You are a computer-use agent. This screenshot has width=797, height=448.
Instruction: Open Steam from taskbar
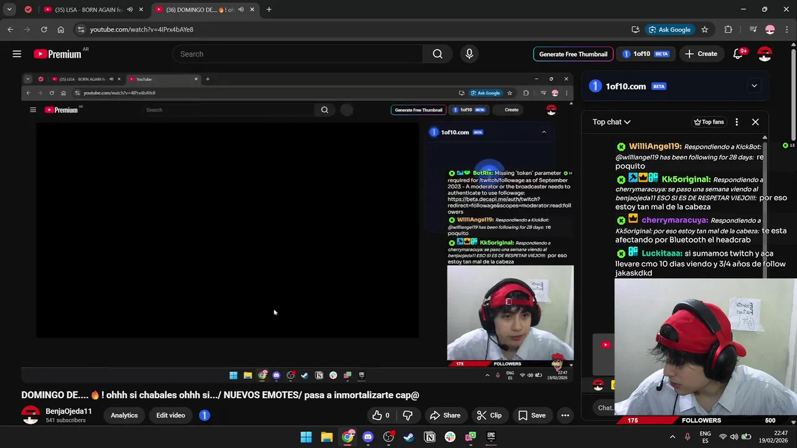pyautogui.click(x=409, y=437)
